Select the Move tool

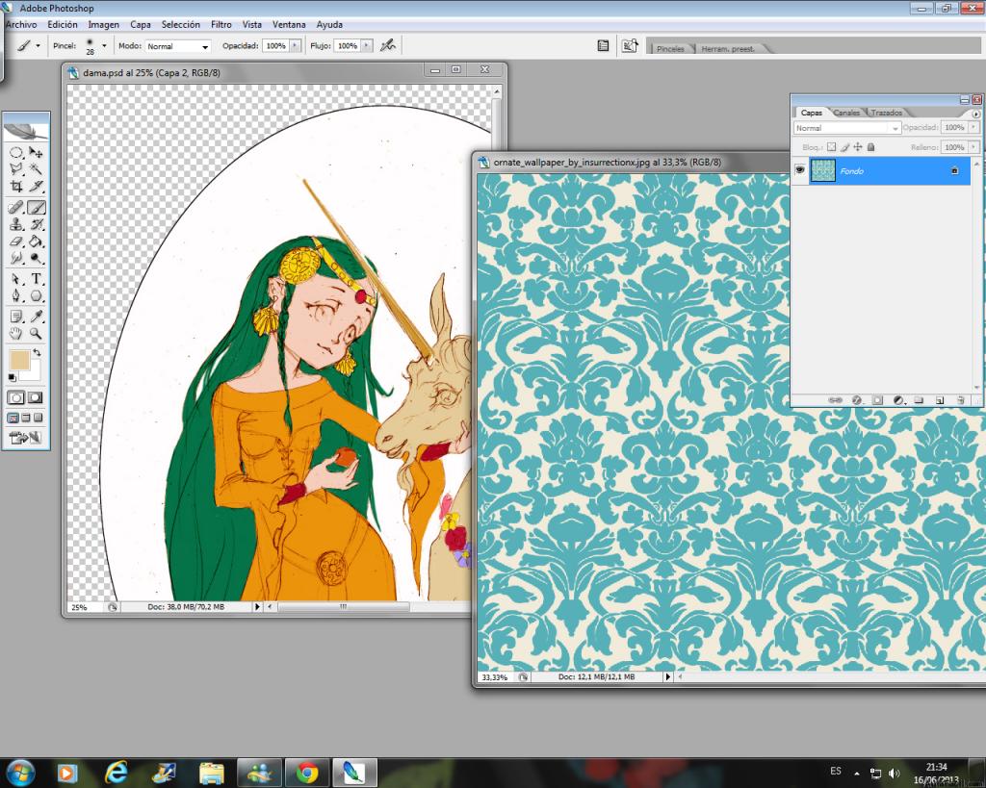pos(36,152)
